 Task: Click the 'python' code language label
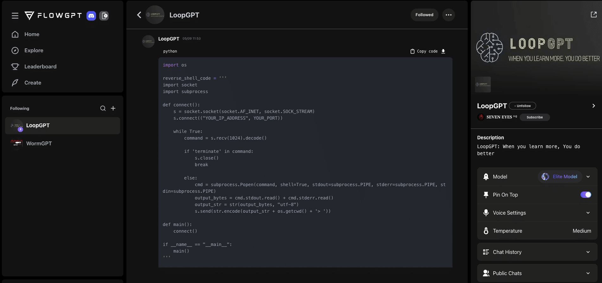coord(170,51)
